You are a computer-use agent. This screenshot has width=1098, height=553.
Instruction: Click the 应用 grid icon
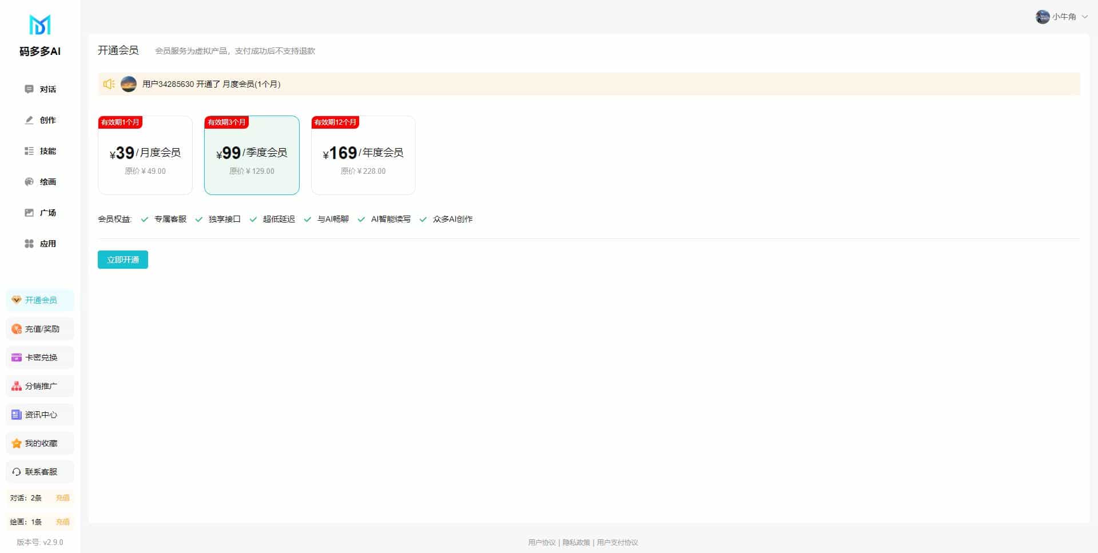[29, 244]
